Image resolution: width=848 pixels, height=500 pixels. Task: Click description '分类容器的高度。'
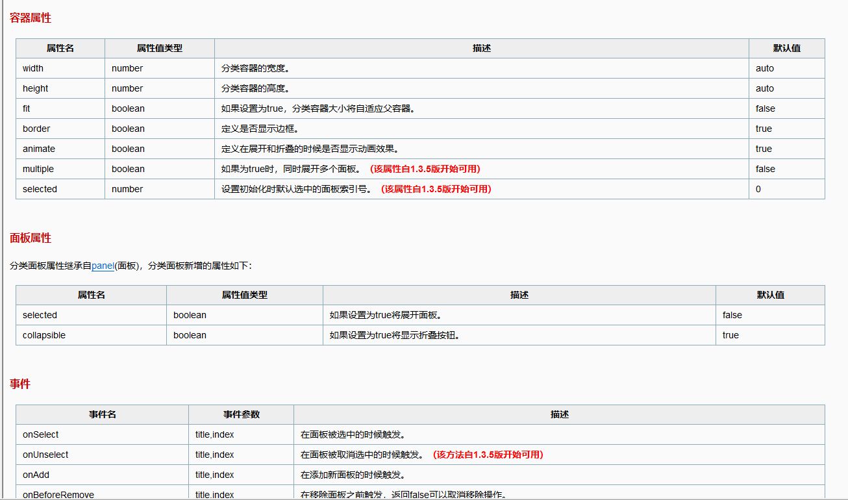point(255,88)
